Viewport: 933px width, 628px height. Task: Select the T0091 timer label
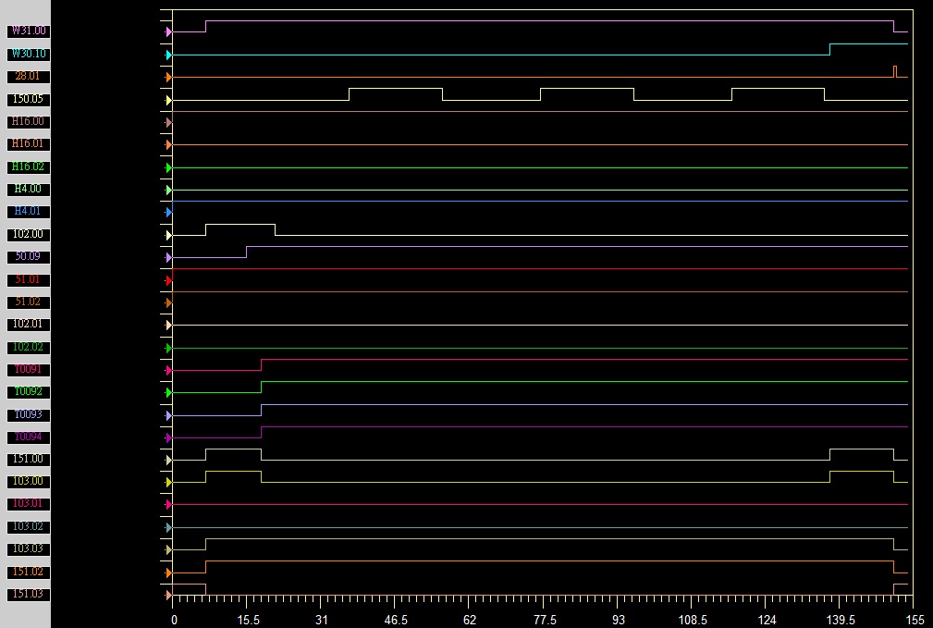click(29, 370)
